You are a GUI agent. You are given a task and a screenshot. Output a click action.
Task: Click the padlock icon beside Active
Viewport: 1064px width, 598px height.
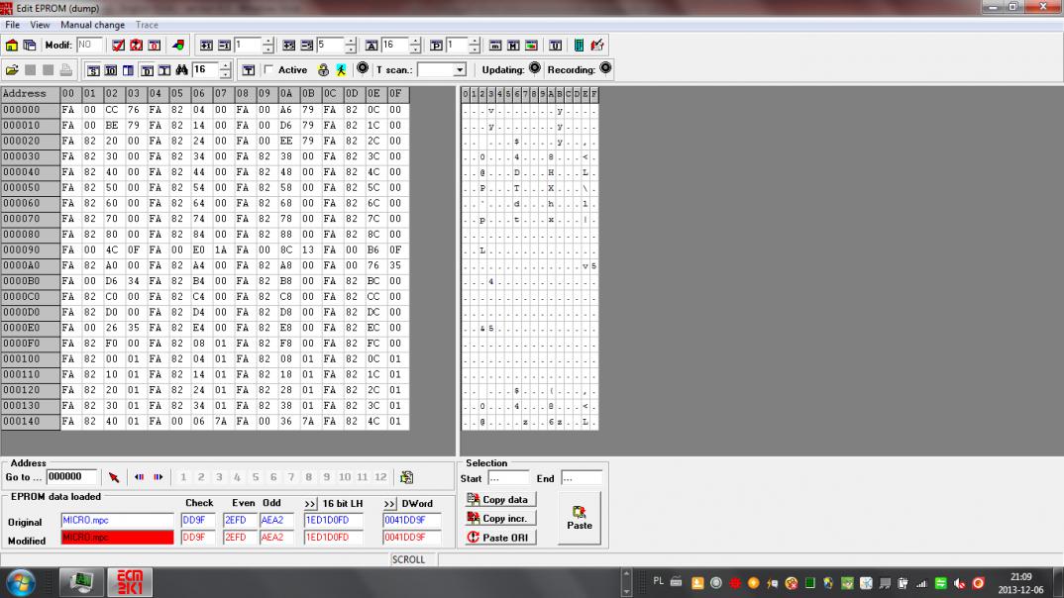coord(323,70)
